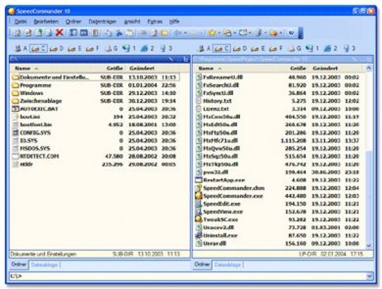This screenshot has width=382, height=289.
Task: Click the Zwischenablage folder icon
Action: pyautogui.click(x=15, y=101)
